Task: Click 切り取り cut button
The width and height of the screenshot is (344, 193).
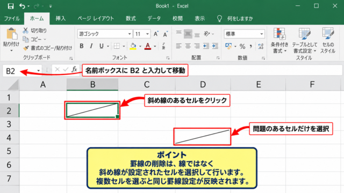Action: coord(34,31)
